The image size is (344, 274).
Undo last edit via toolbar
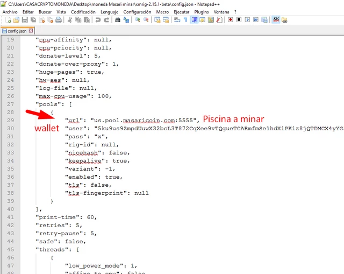click(98, 20)
